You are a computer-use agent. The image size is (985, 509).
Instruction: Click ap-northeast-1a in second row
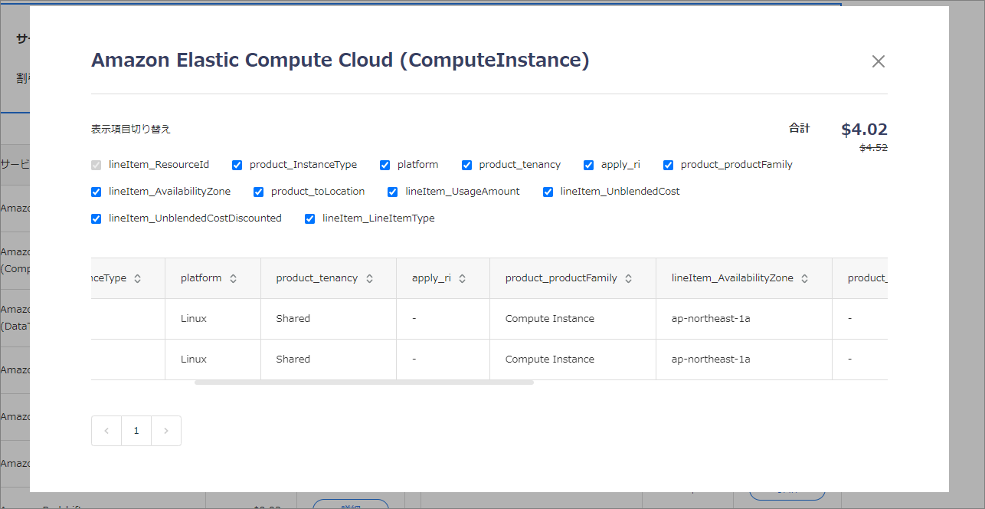pyautogui.click(x=711, y=360)
